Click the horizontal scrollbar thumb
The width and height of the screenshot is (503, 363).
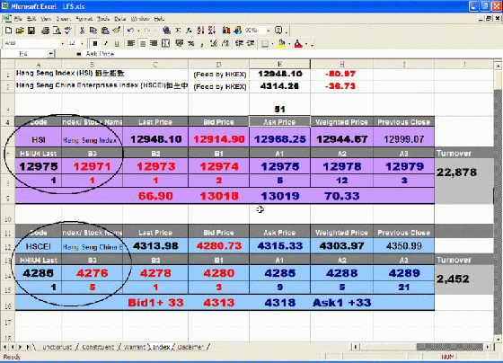450,347
